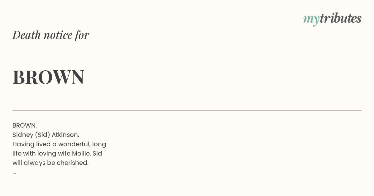Image resolution: width=374 pixels, height=196 pixels.
Task: Click the mytributes logo
Action: point(332,19)
